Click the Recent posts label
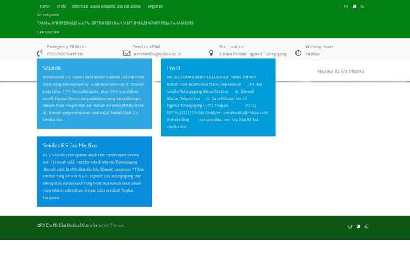Image resolution: width=410 pixels, height=273 pixels. coord(48,14)
